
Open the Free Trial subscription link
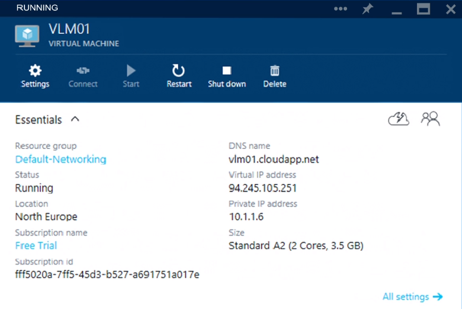pyautogui.click(x=36, y=245)
